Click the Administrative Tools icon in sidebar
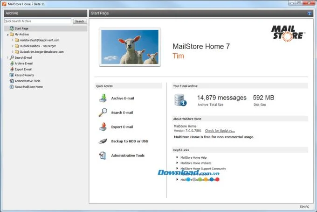 pos(12,81)
